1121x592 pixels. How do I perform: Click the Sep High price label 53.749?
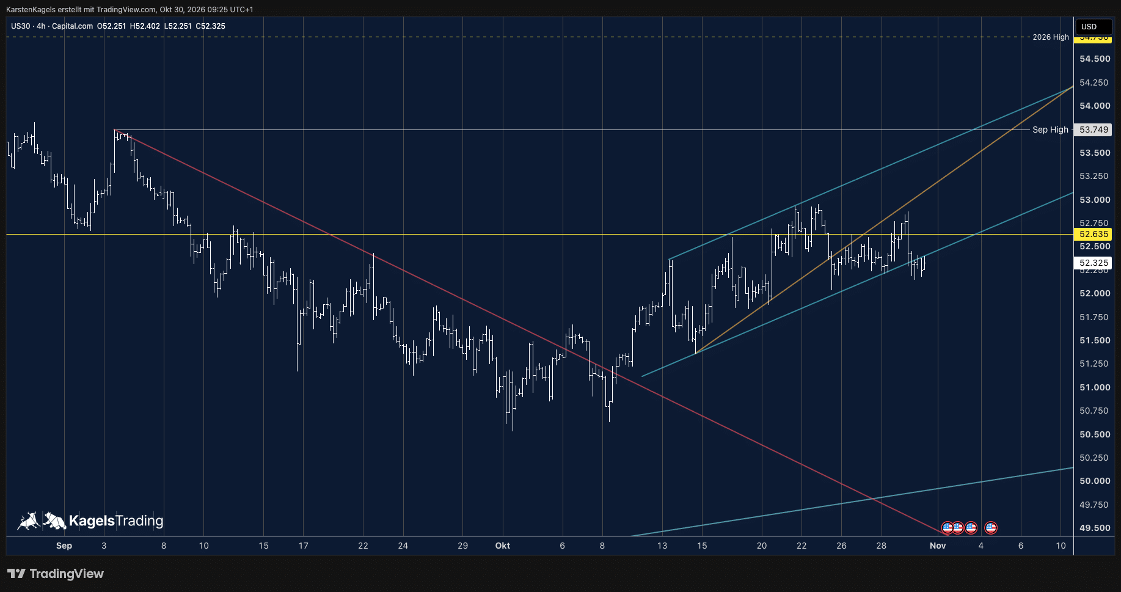pyautogui.click(x=1094, y=130)
